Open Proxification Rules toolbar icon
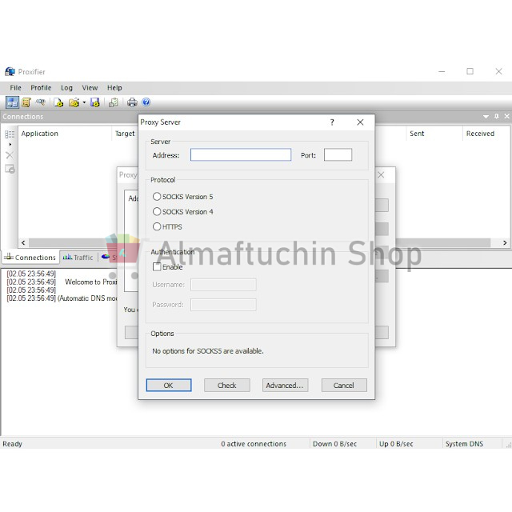 26,102
